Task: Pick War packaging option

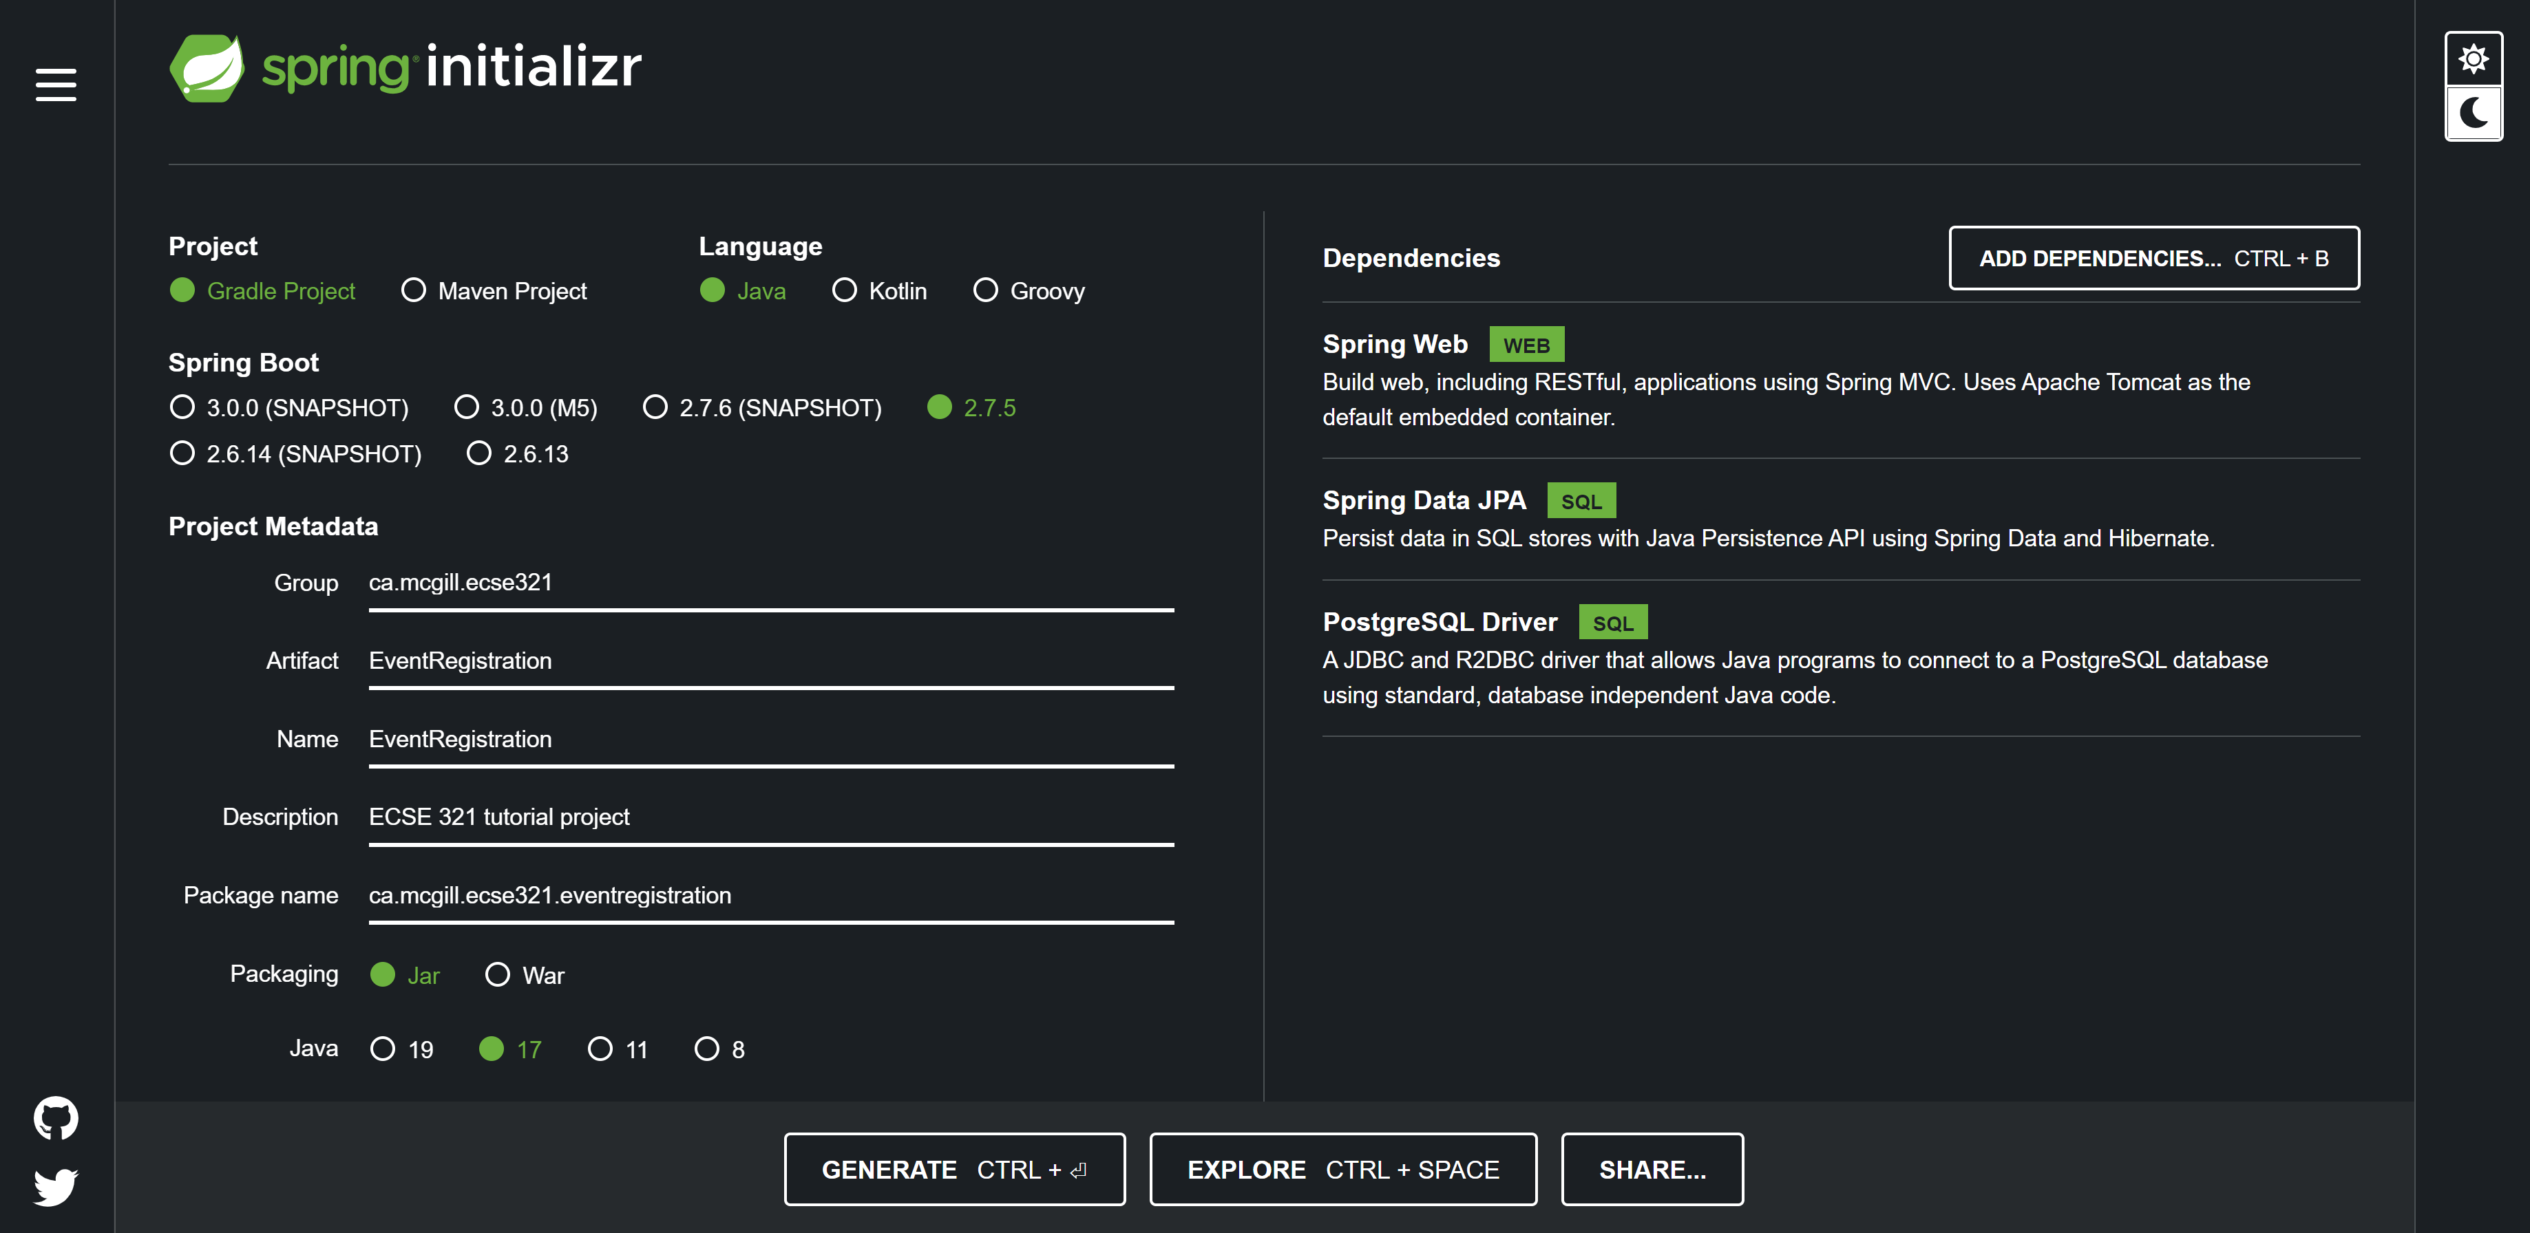Action: (498, 975)
